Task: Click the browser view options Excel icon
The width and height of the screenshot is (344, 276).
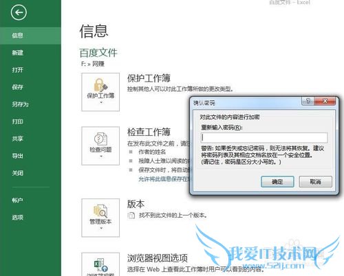Action: click(101, 265)
